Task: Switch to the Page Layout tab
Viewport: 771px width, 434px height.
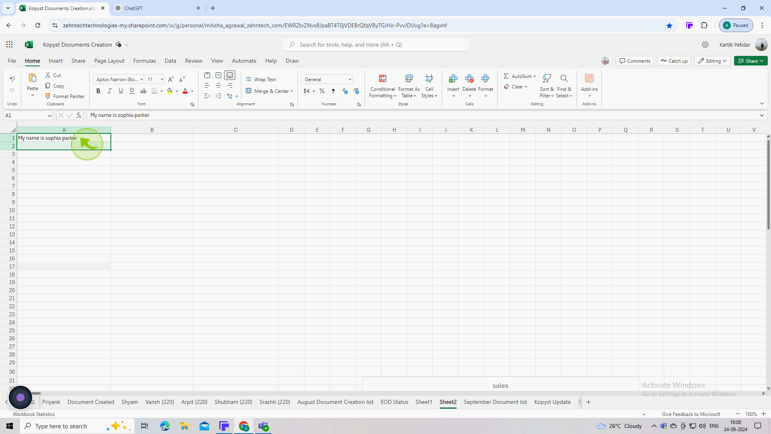Action: [x=109, y=61]
